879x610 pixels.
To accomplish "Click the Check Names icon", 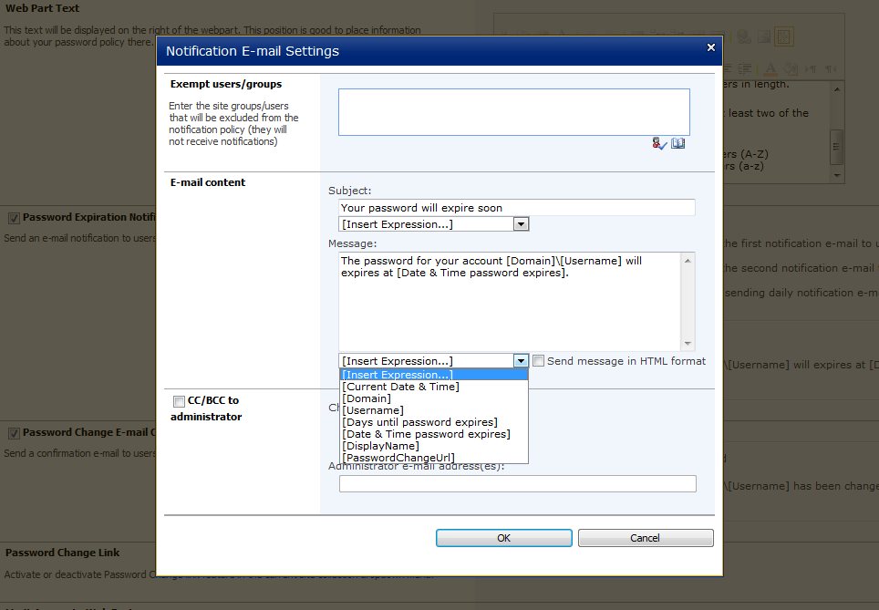I will click(x=659, y=144).
